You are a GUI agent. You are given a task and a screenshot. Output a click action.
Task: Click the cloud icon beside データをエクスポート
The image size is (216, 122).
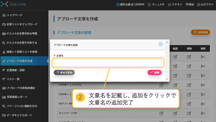[4, 115]
